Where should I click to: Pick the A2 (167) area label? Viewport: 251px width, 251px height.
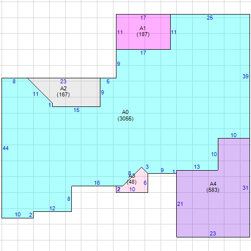[63, 91]
